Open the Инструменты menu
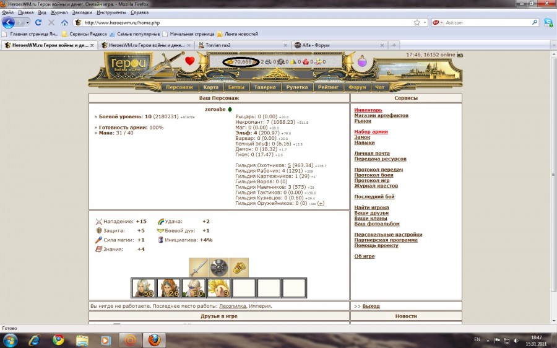The height and width of the screenshot is (348, 557). 111,12
